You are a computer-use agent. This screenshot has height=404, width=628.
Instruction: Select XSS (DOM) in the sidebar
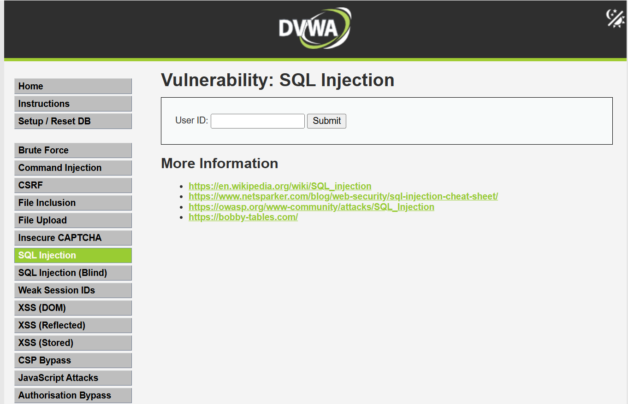pyautogui.click(x=73, y=308)
